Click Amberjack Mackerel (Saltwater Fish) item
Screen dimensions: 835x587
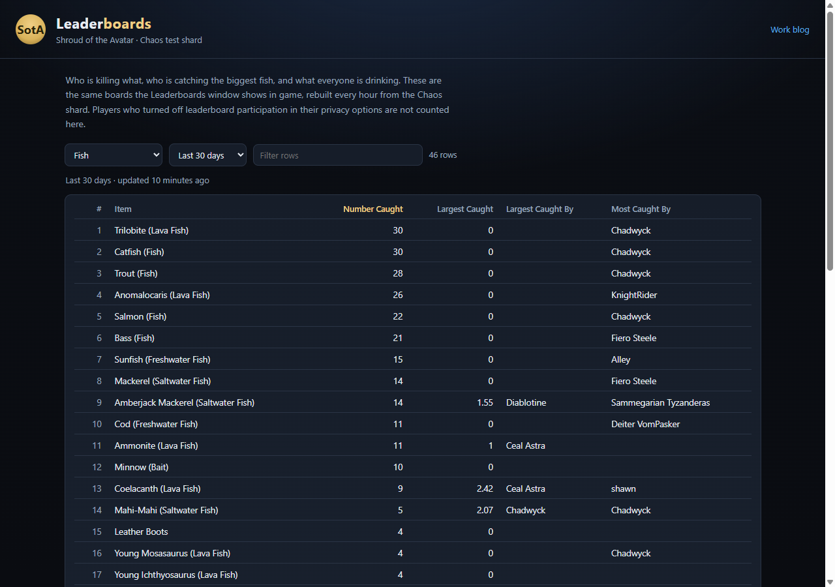(x=185, y=402)
